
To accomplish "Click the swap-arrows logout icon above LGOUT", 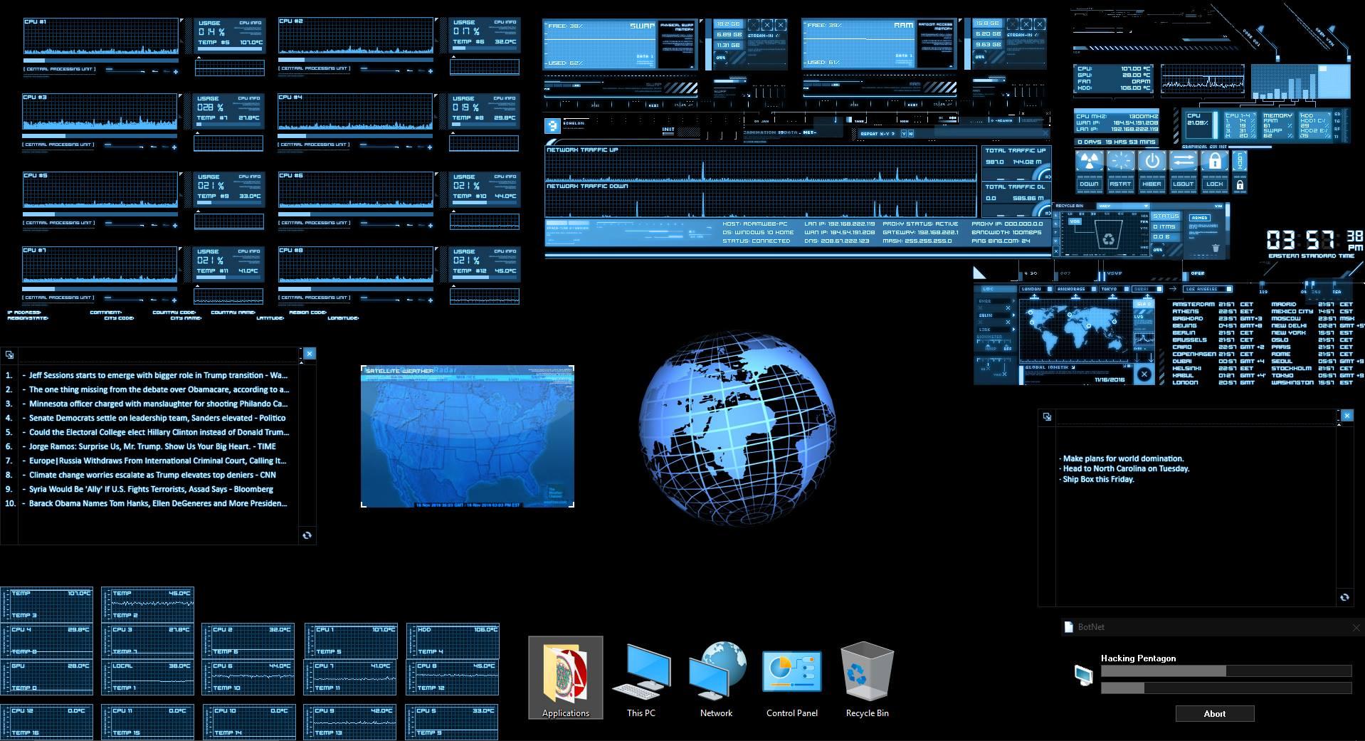I will click(1183, 162).
